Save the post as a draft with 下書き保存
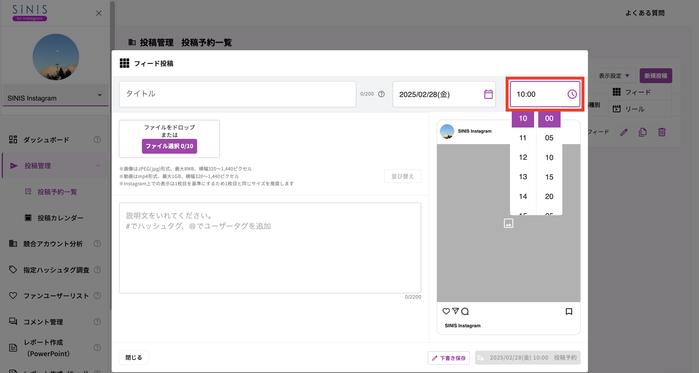699x373 pixels. pyautogui.click(x=448, y=358)
